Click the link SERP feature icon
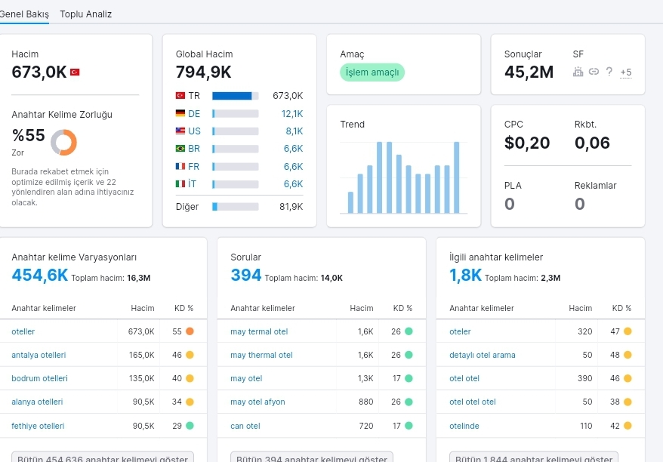This screenshot has width=663, height=462. coord(594,72)
